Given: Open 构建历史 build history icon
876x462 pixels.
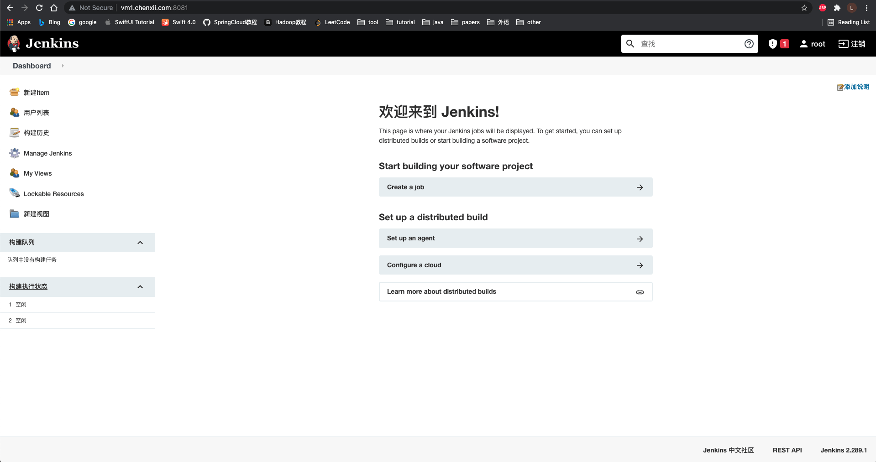Looking at the screenshot, I should [15, 132].
